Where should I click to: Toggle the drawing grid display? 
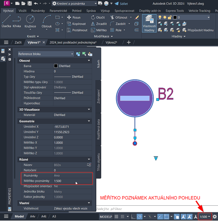pyautogui.click(x=117, y=217)
